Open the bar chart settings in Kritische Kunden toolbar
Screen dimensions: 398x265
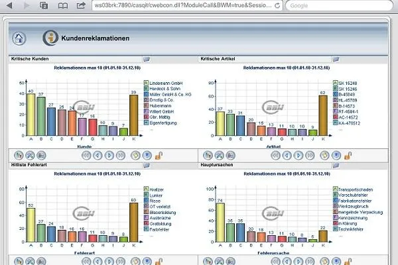click(x=19, y=155)
